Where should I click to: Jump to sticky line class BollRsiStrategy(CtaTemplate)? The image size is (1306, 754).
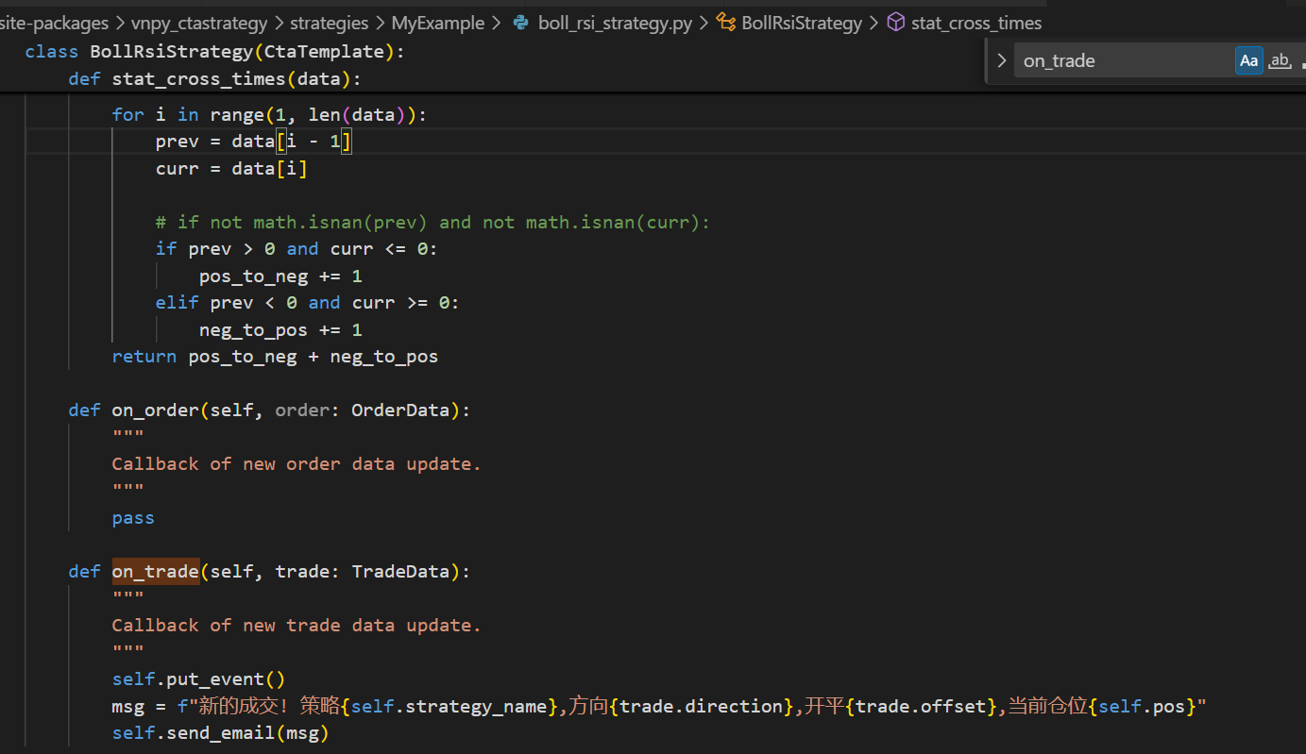[214, 52]
